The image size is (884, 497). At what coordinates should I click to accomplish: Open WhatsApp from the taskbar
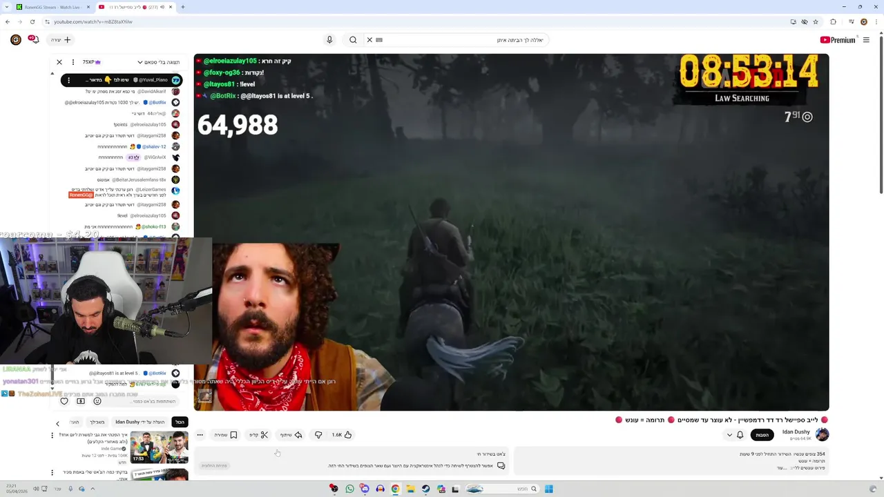pyautogui.click(x=349, y=489)
